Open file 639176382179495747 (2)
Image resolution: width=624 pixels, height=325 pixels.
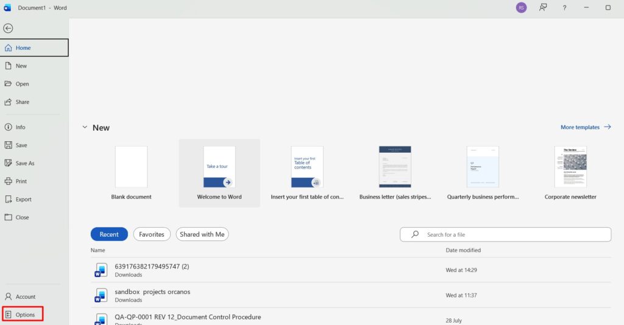[350, 270]
